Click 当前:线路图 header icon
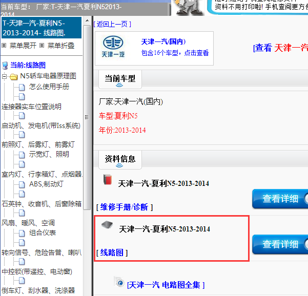Image resolution: width=308 pixels, height=296 pixels. tap(5, 66)
